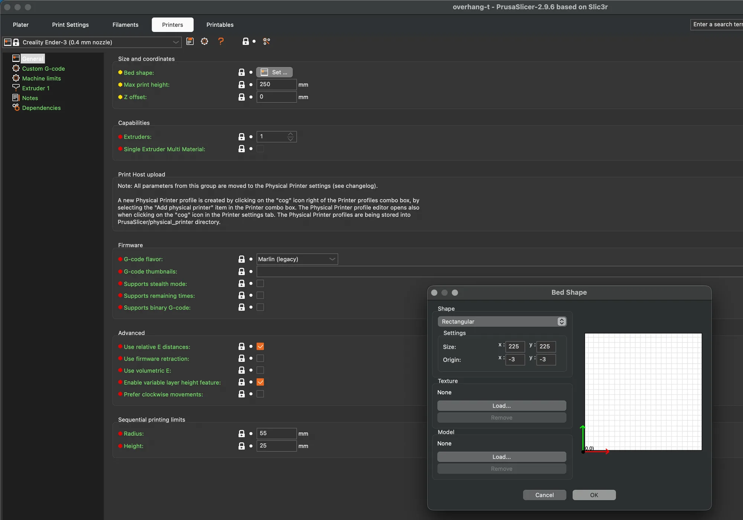Click the Bed shape Set button
This screenshot has height=520, width=743.
(274, 72)
